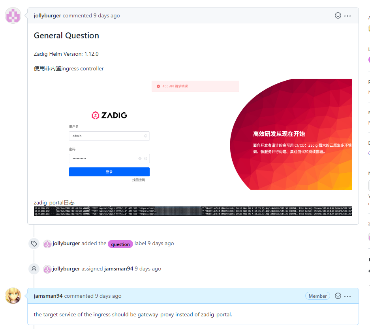The width and height of the screenshot is (370, 329).
Task: Click the 'Zadig Helm Version: 1.12.0' text
Action: tap(66, 54)
